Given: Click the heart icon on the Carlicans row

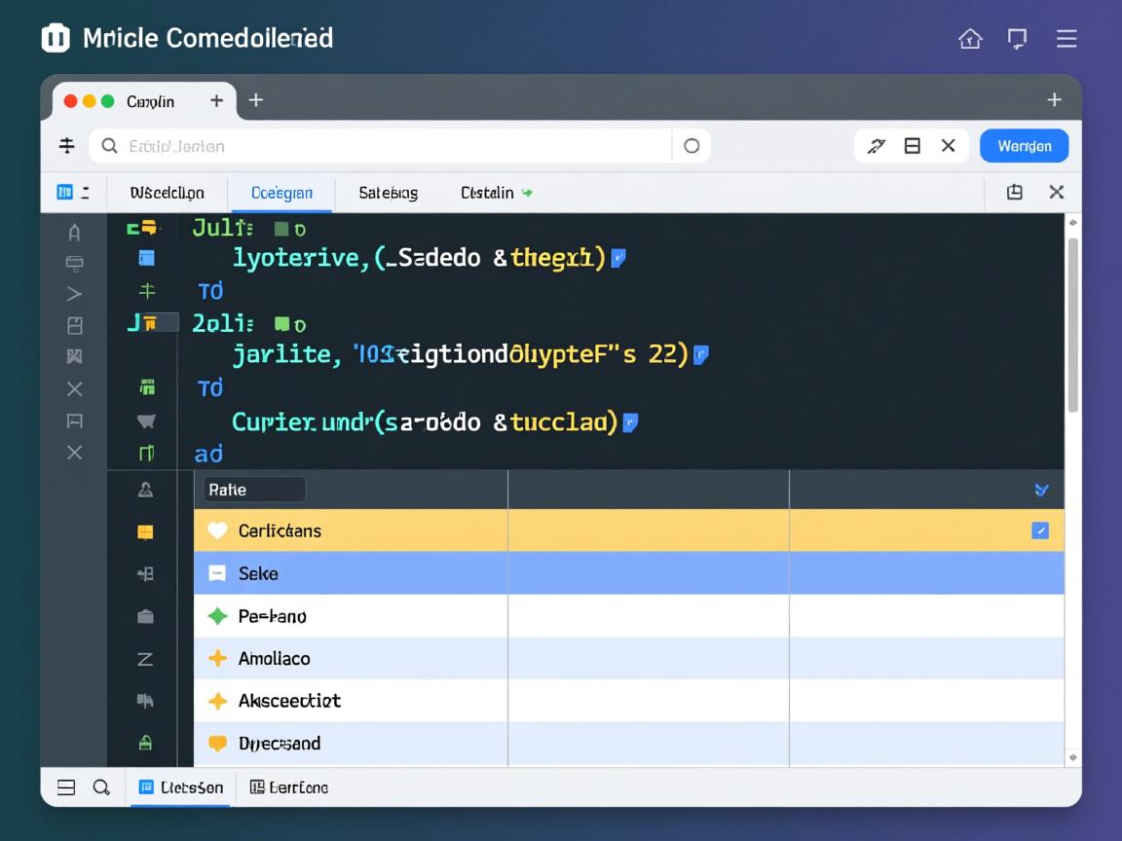Looking at the screenshot, I should [218, 530].
